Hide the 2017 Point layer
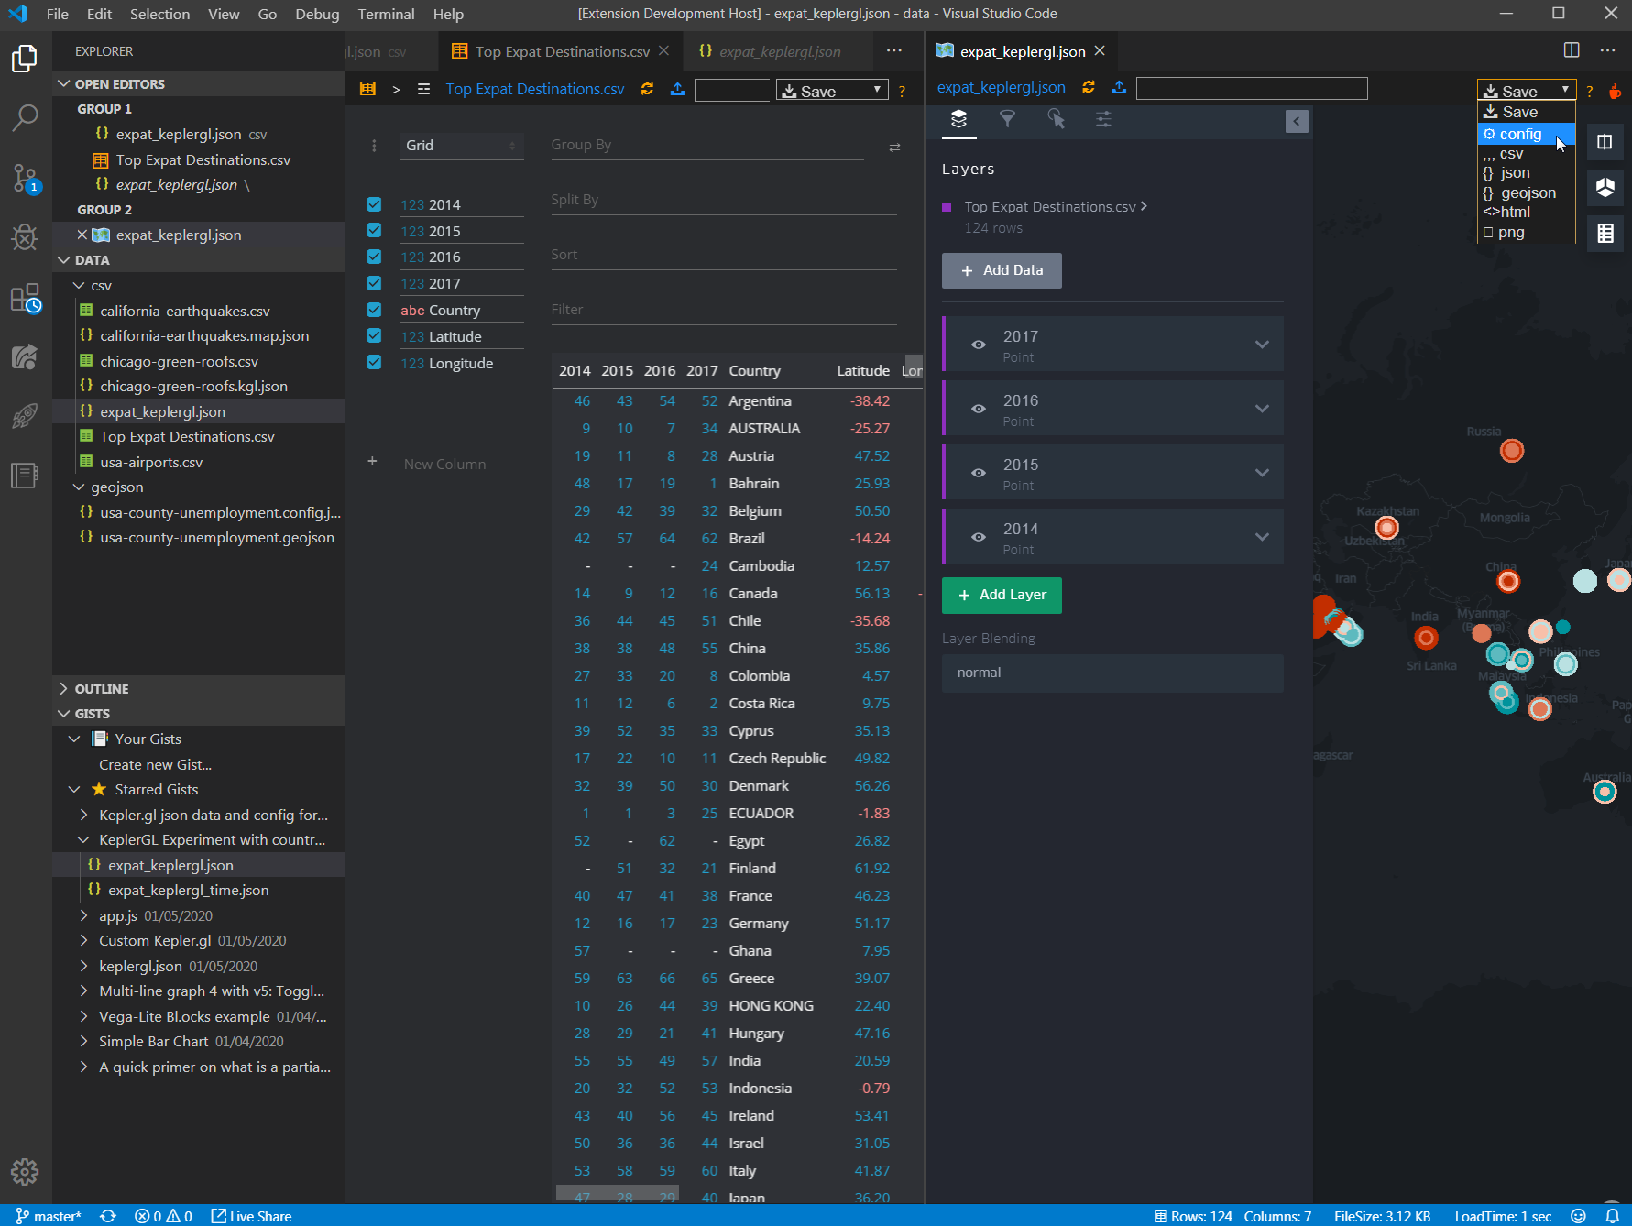 (979, 345)
